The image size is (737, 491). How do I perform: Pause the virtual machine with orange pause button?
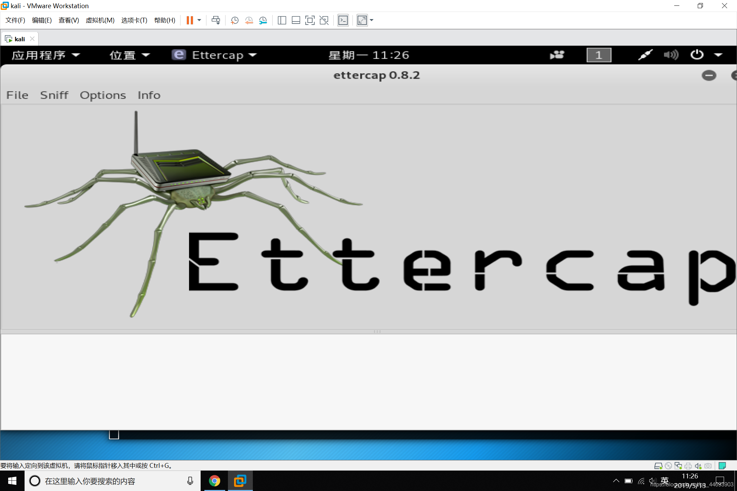(x=190, y=20)
